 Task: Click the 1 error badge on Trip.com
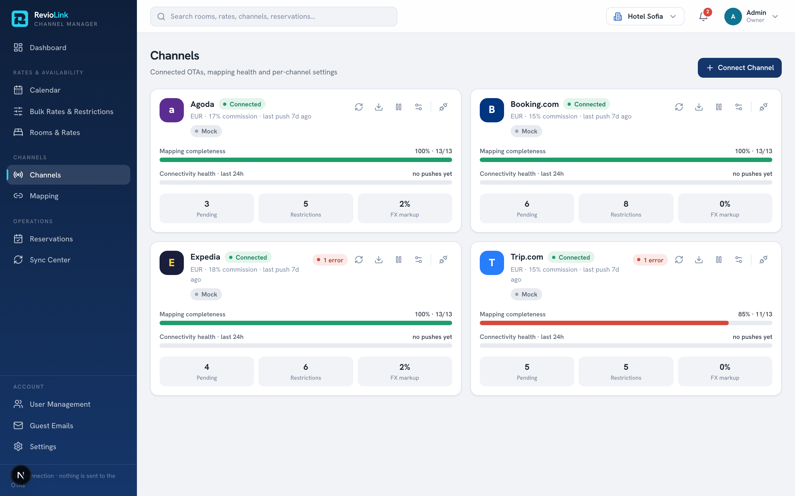point(650,260)
